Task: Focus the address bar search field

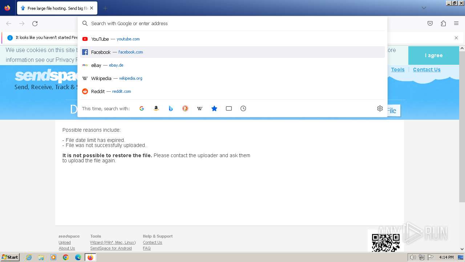Action: click(232, 23)
